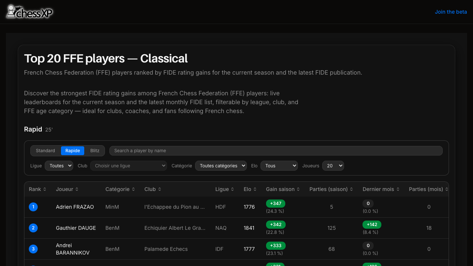The image size is (473, 266).
Task: Click the +142 last month gain badge
Action: click(x=372, y=225)
